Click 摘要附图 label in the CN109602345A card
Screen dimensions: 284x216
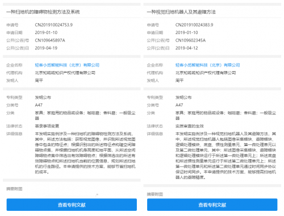155,194
